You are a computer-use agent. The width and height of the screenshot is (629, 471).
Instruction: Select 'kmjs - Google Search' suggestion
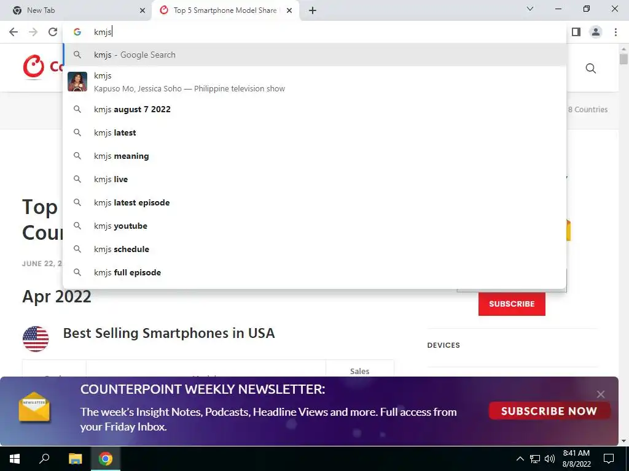(x=315, y=55)
